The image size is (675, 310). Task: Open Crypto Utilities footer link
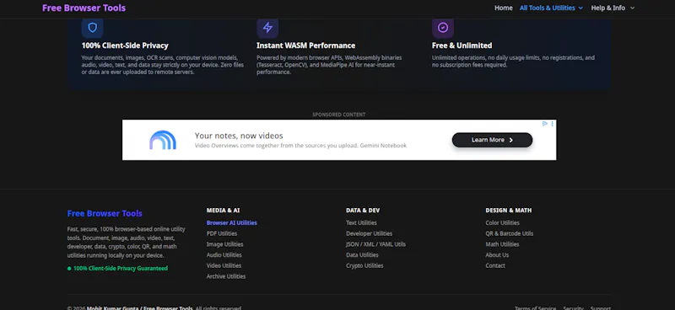click(364, 265)
